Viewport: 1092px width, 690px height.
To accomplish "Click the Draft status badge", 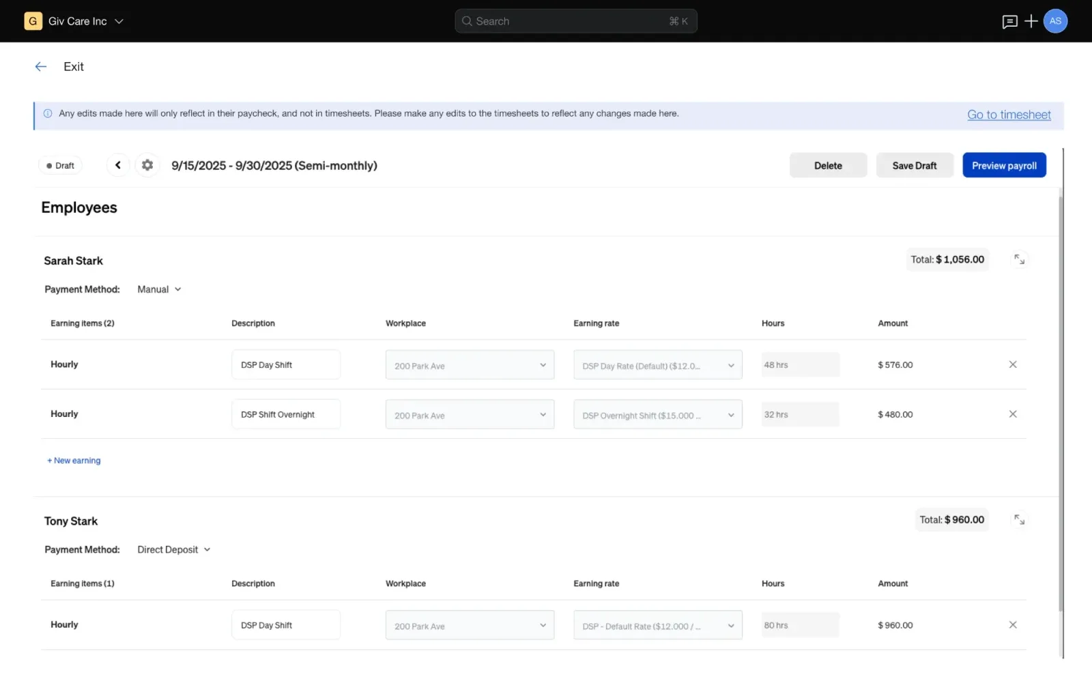I will point(60,166).
